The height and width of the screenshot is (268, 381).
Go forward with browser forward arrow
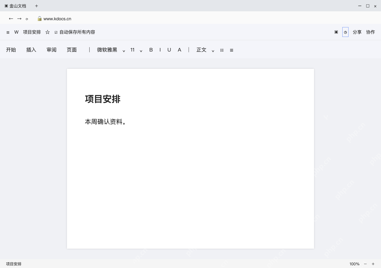19,19
